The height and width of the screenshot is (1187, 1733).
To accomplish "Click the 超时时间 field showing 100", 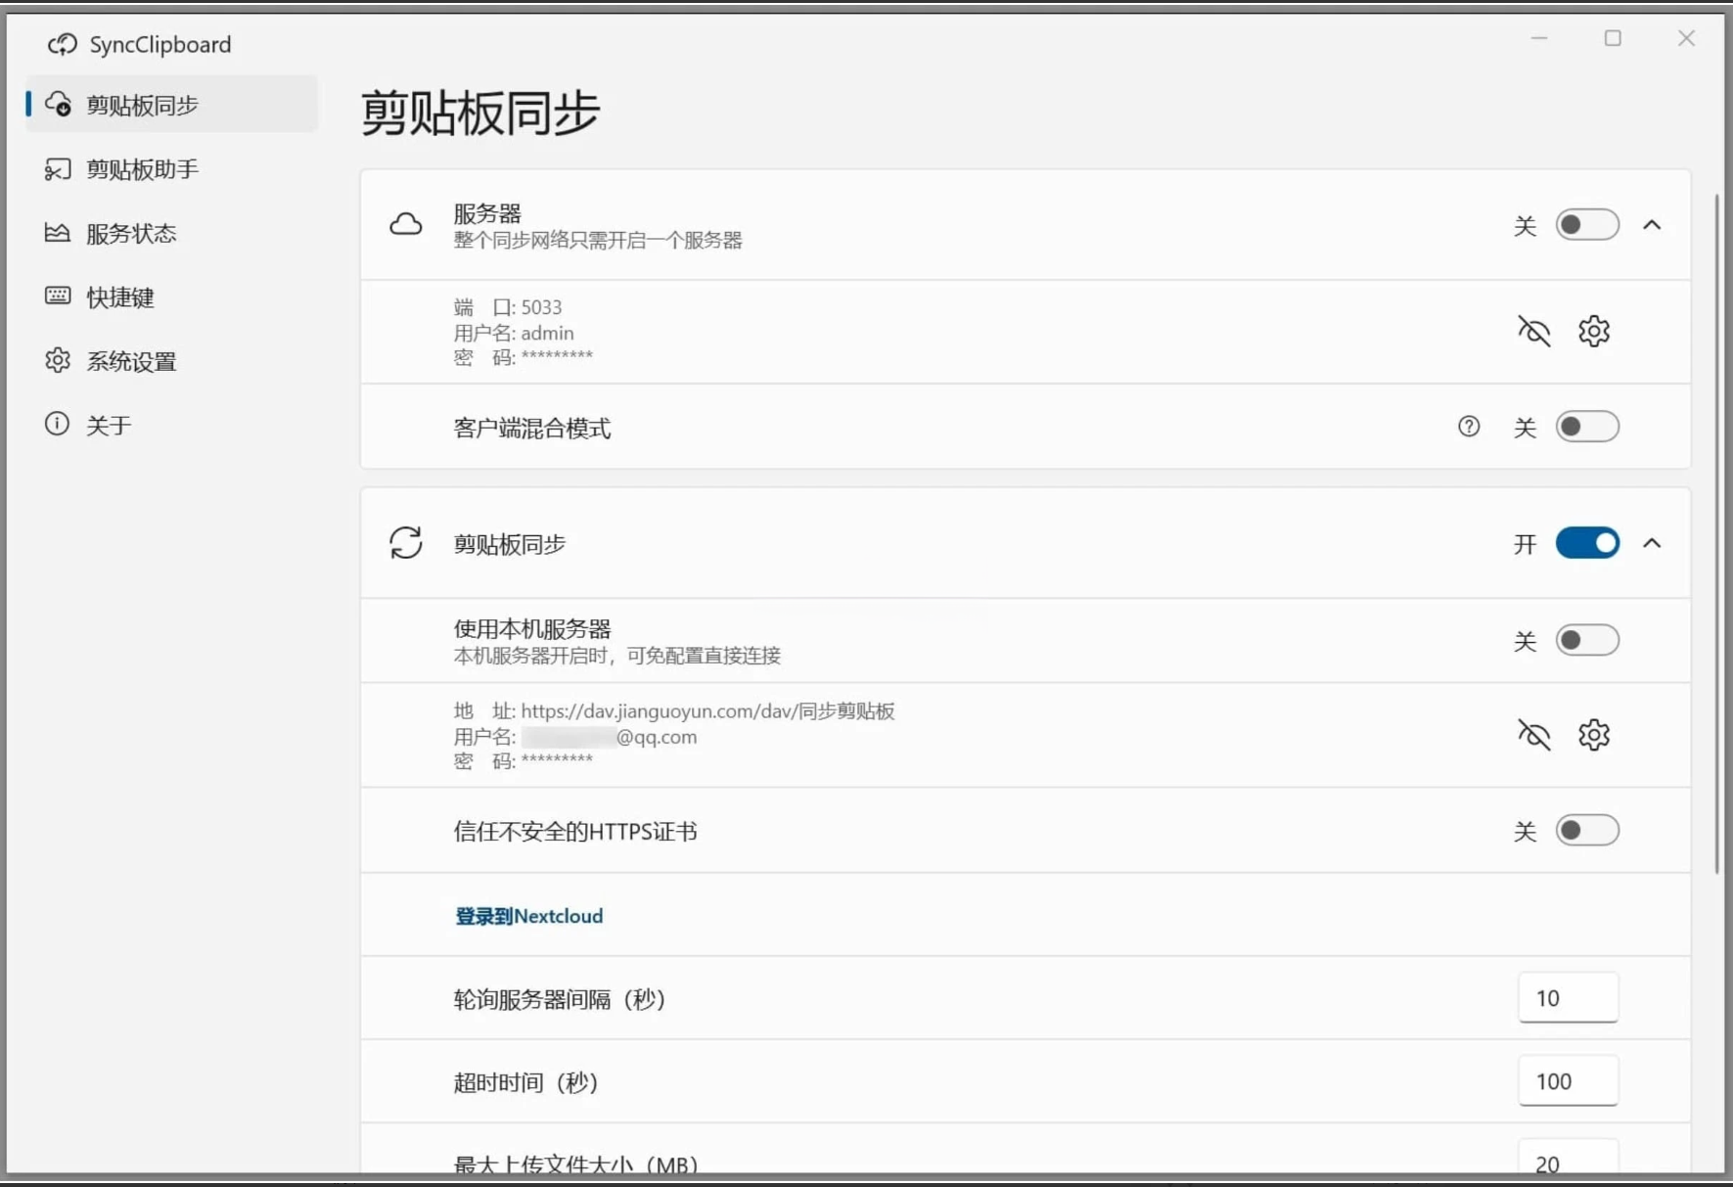I will click(x=1568, y=1081).
